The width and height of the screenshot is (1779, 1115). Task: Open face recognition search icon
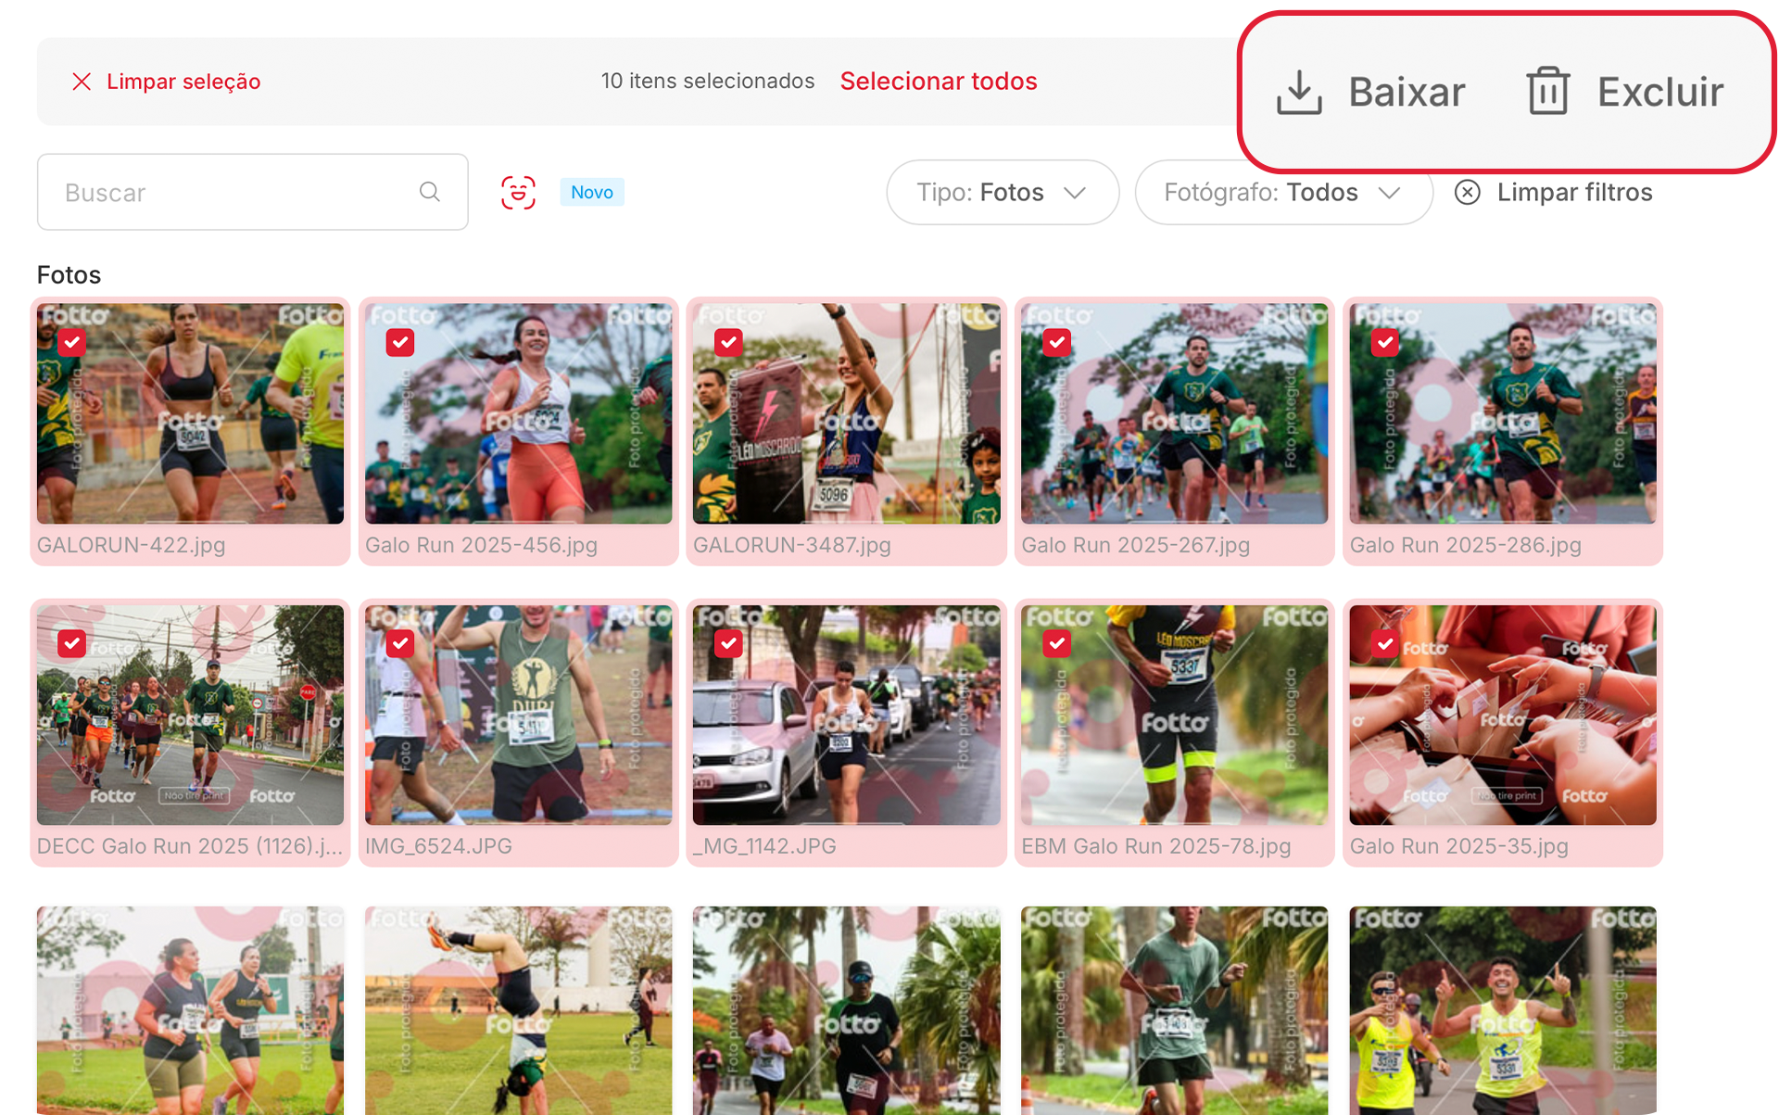pyautogui.click(x=518, y=193)
